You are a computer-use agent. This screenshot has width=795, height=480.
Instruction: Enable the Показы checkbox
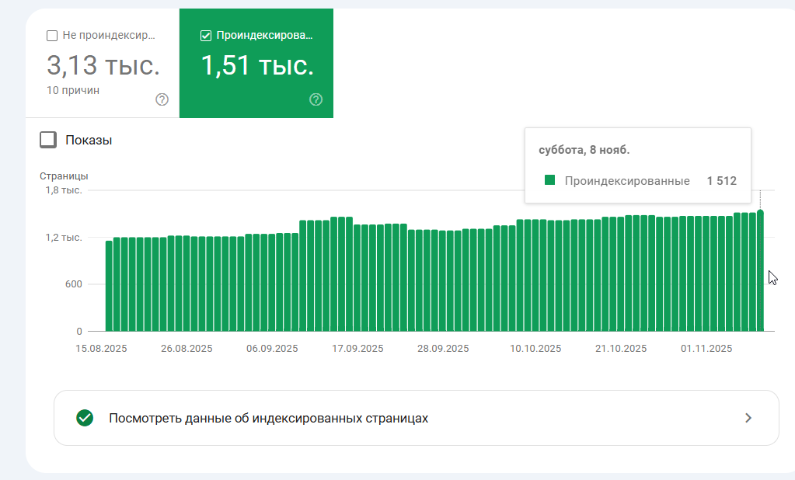(48, 140)
